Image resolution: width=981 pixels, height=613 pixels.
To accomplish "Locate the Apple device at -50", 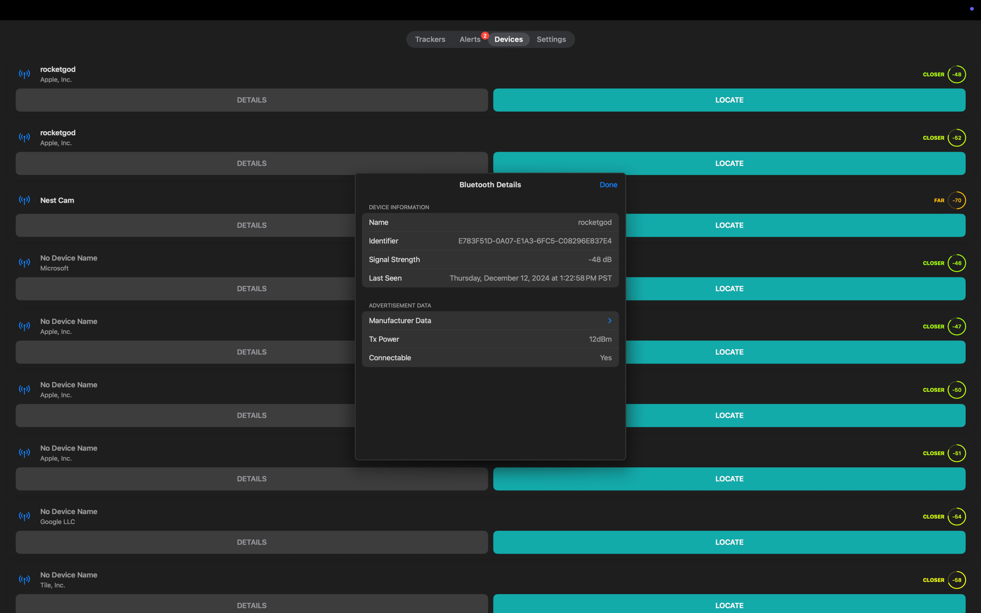I will (x=796, y=415).
